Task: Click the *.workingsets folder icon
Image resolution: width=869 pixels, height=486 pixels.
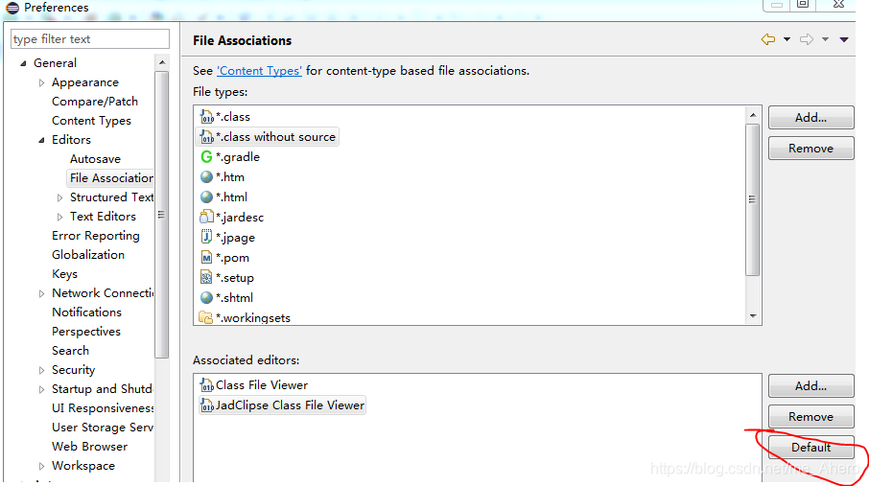Action: 206,317
